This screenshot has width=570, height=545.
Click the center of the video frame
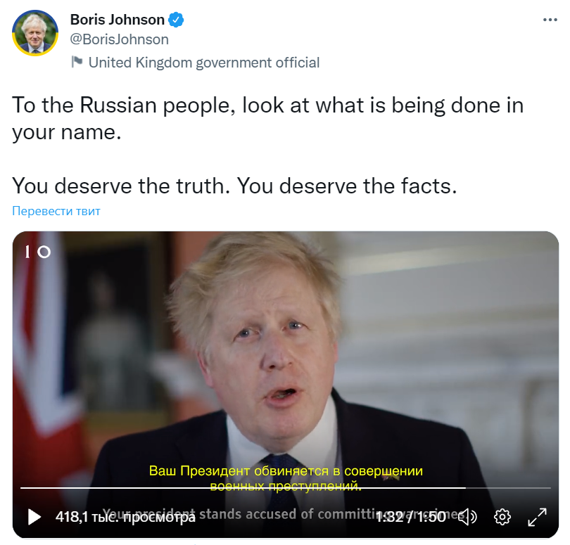(x=286, y=385)
